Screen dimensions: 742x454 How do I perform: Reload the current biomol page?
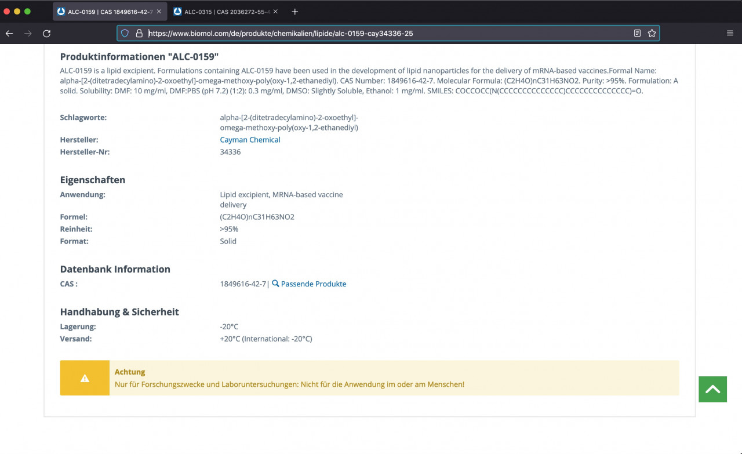click(x=47, y=34)
